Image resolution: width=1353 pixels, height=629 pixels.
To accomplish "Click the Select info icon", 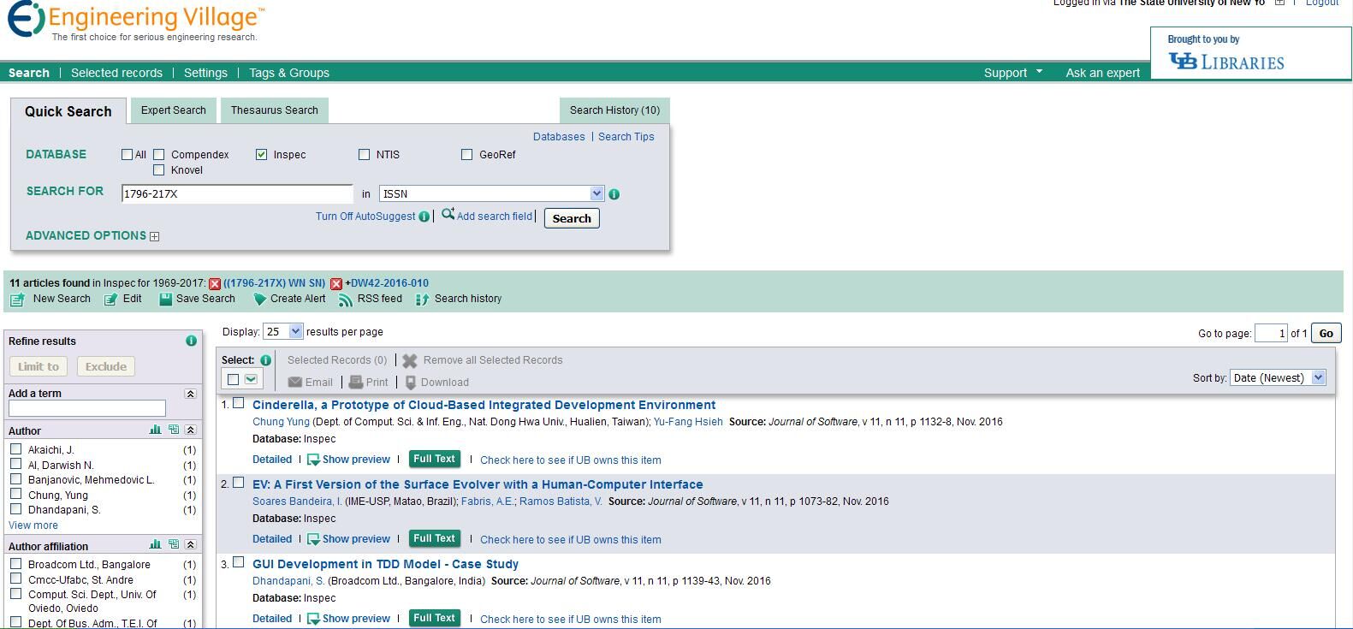I will tap(265, 360).
